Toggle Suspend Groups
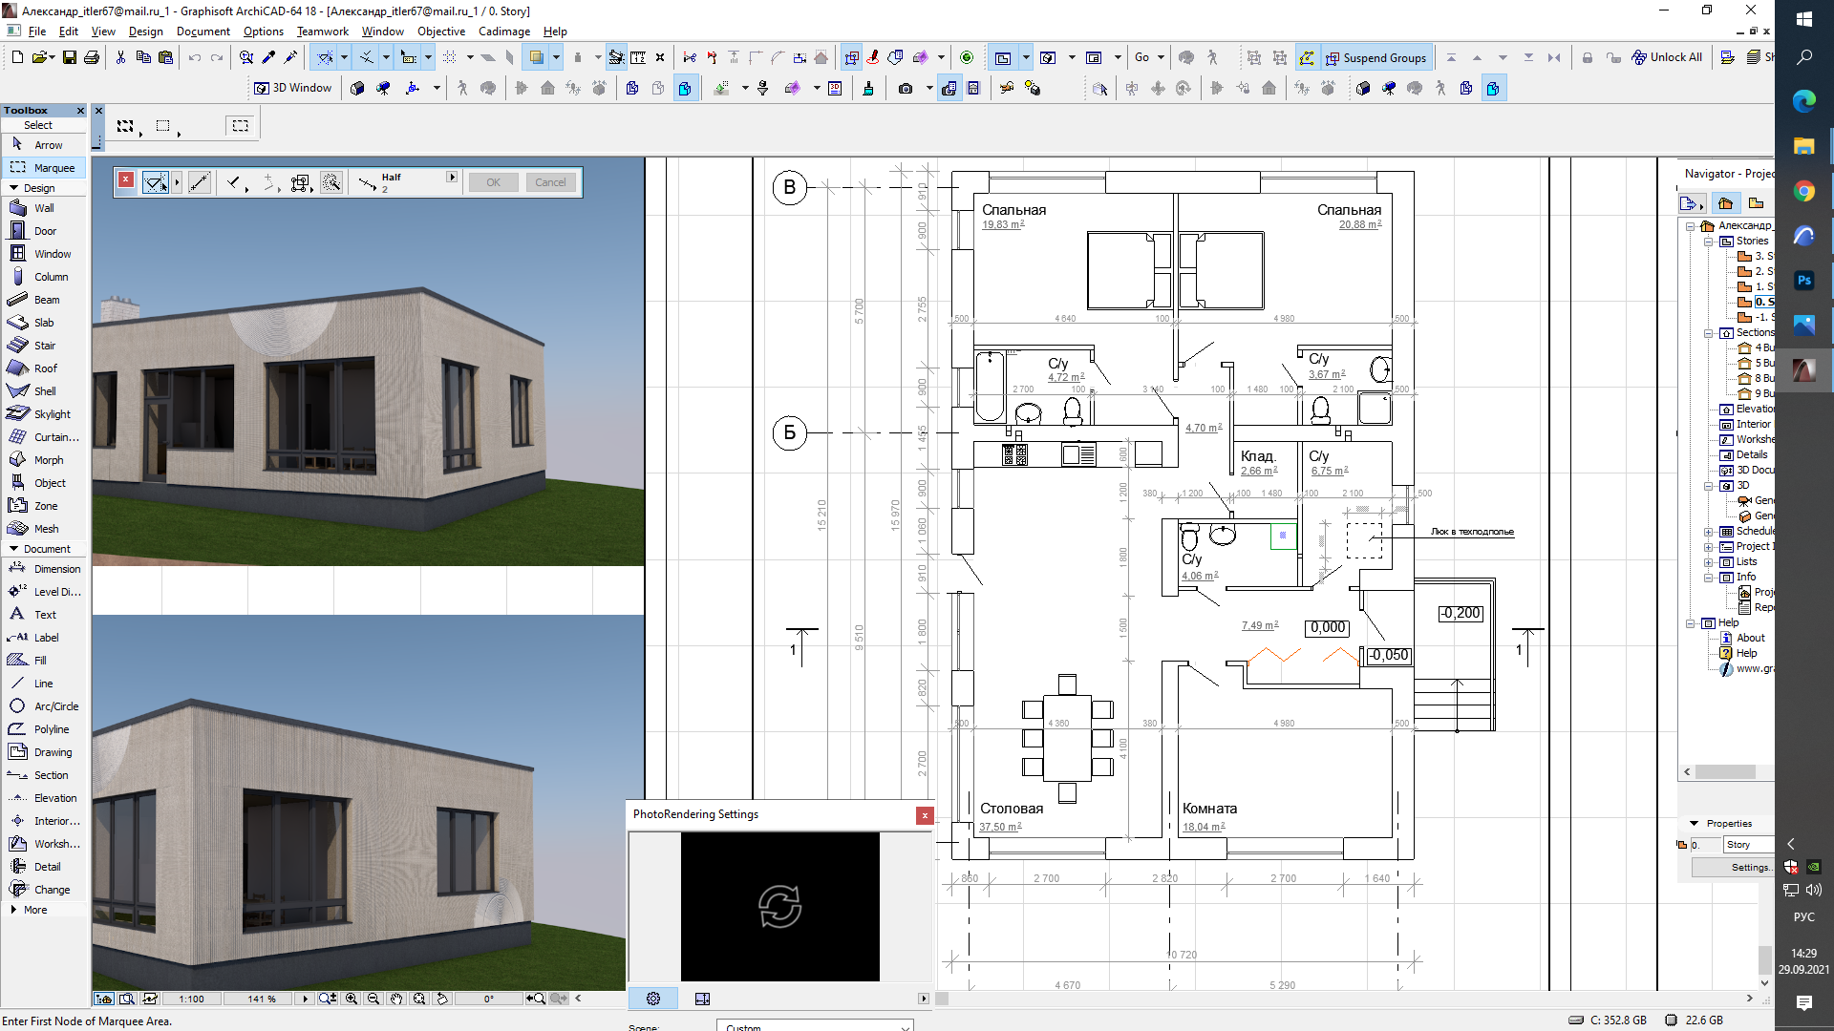This screenshot has width=1834, height=1031. 1375,57
